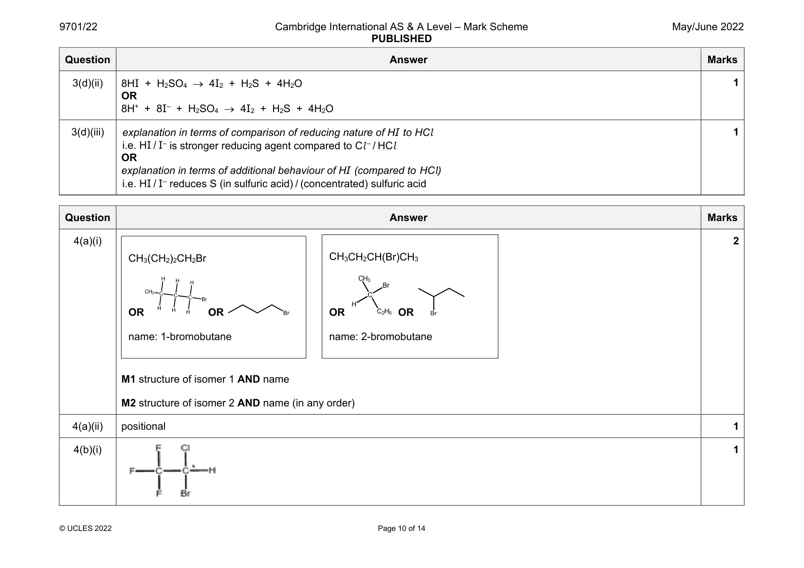Click 'M2 structure of isomer 2 AND name'
The width and height of the screenshot is (804, 568).
click(x=238, y=403)
